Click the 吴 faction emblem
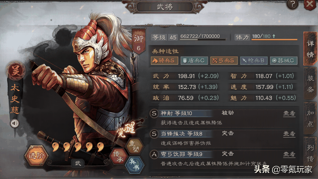Image resolution: width=318 pixels, height=179 pixels. click(16, 71)
